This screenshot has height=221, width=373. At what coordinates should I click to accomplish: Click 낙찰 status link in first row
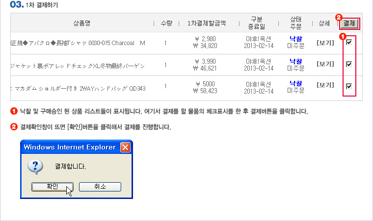[295, 38]
